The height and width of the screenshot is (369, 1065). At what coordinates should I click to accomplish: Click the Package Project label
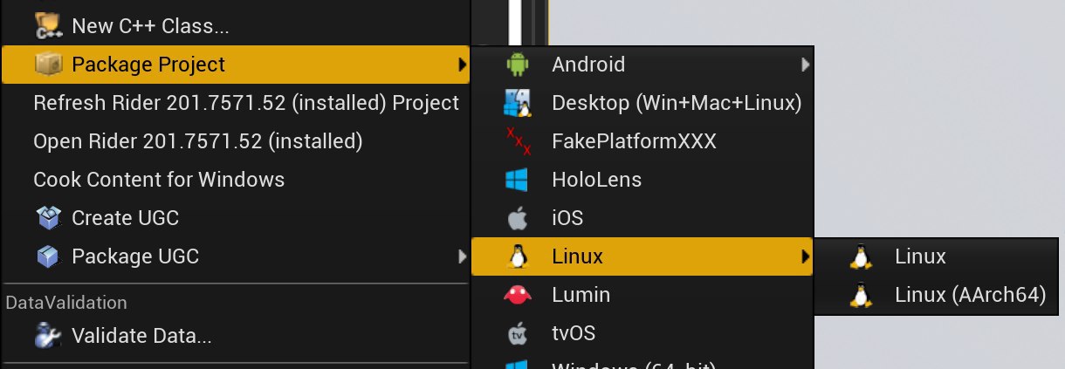pos(148,65)
